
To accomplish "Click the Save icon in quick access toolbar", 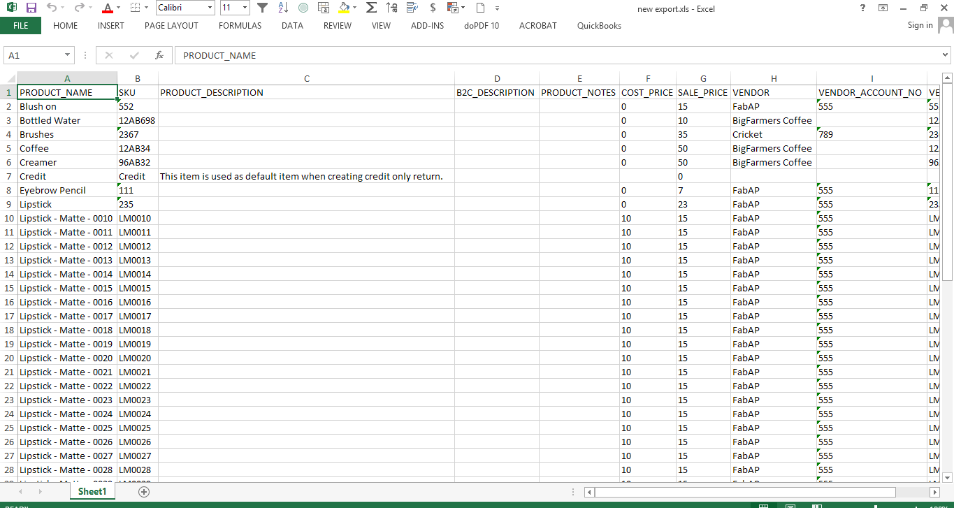I will [31, 8].
